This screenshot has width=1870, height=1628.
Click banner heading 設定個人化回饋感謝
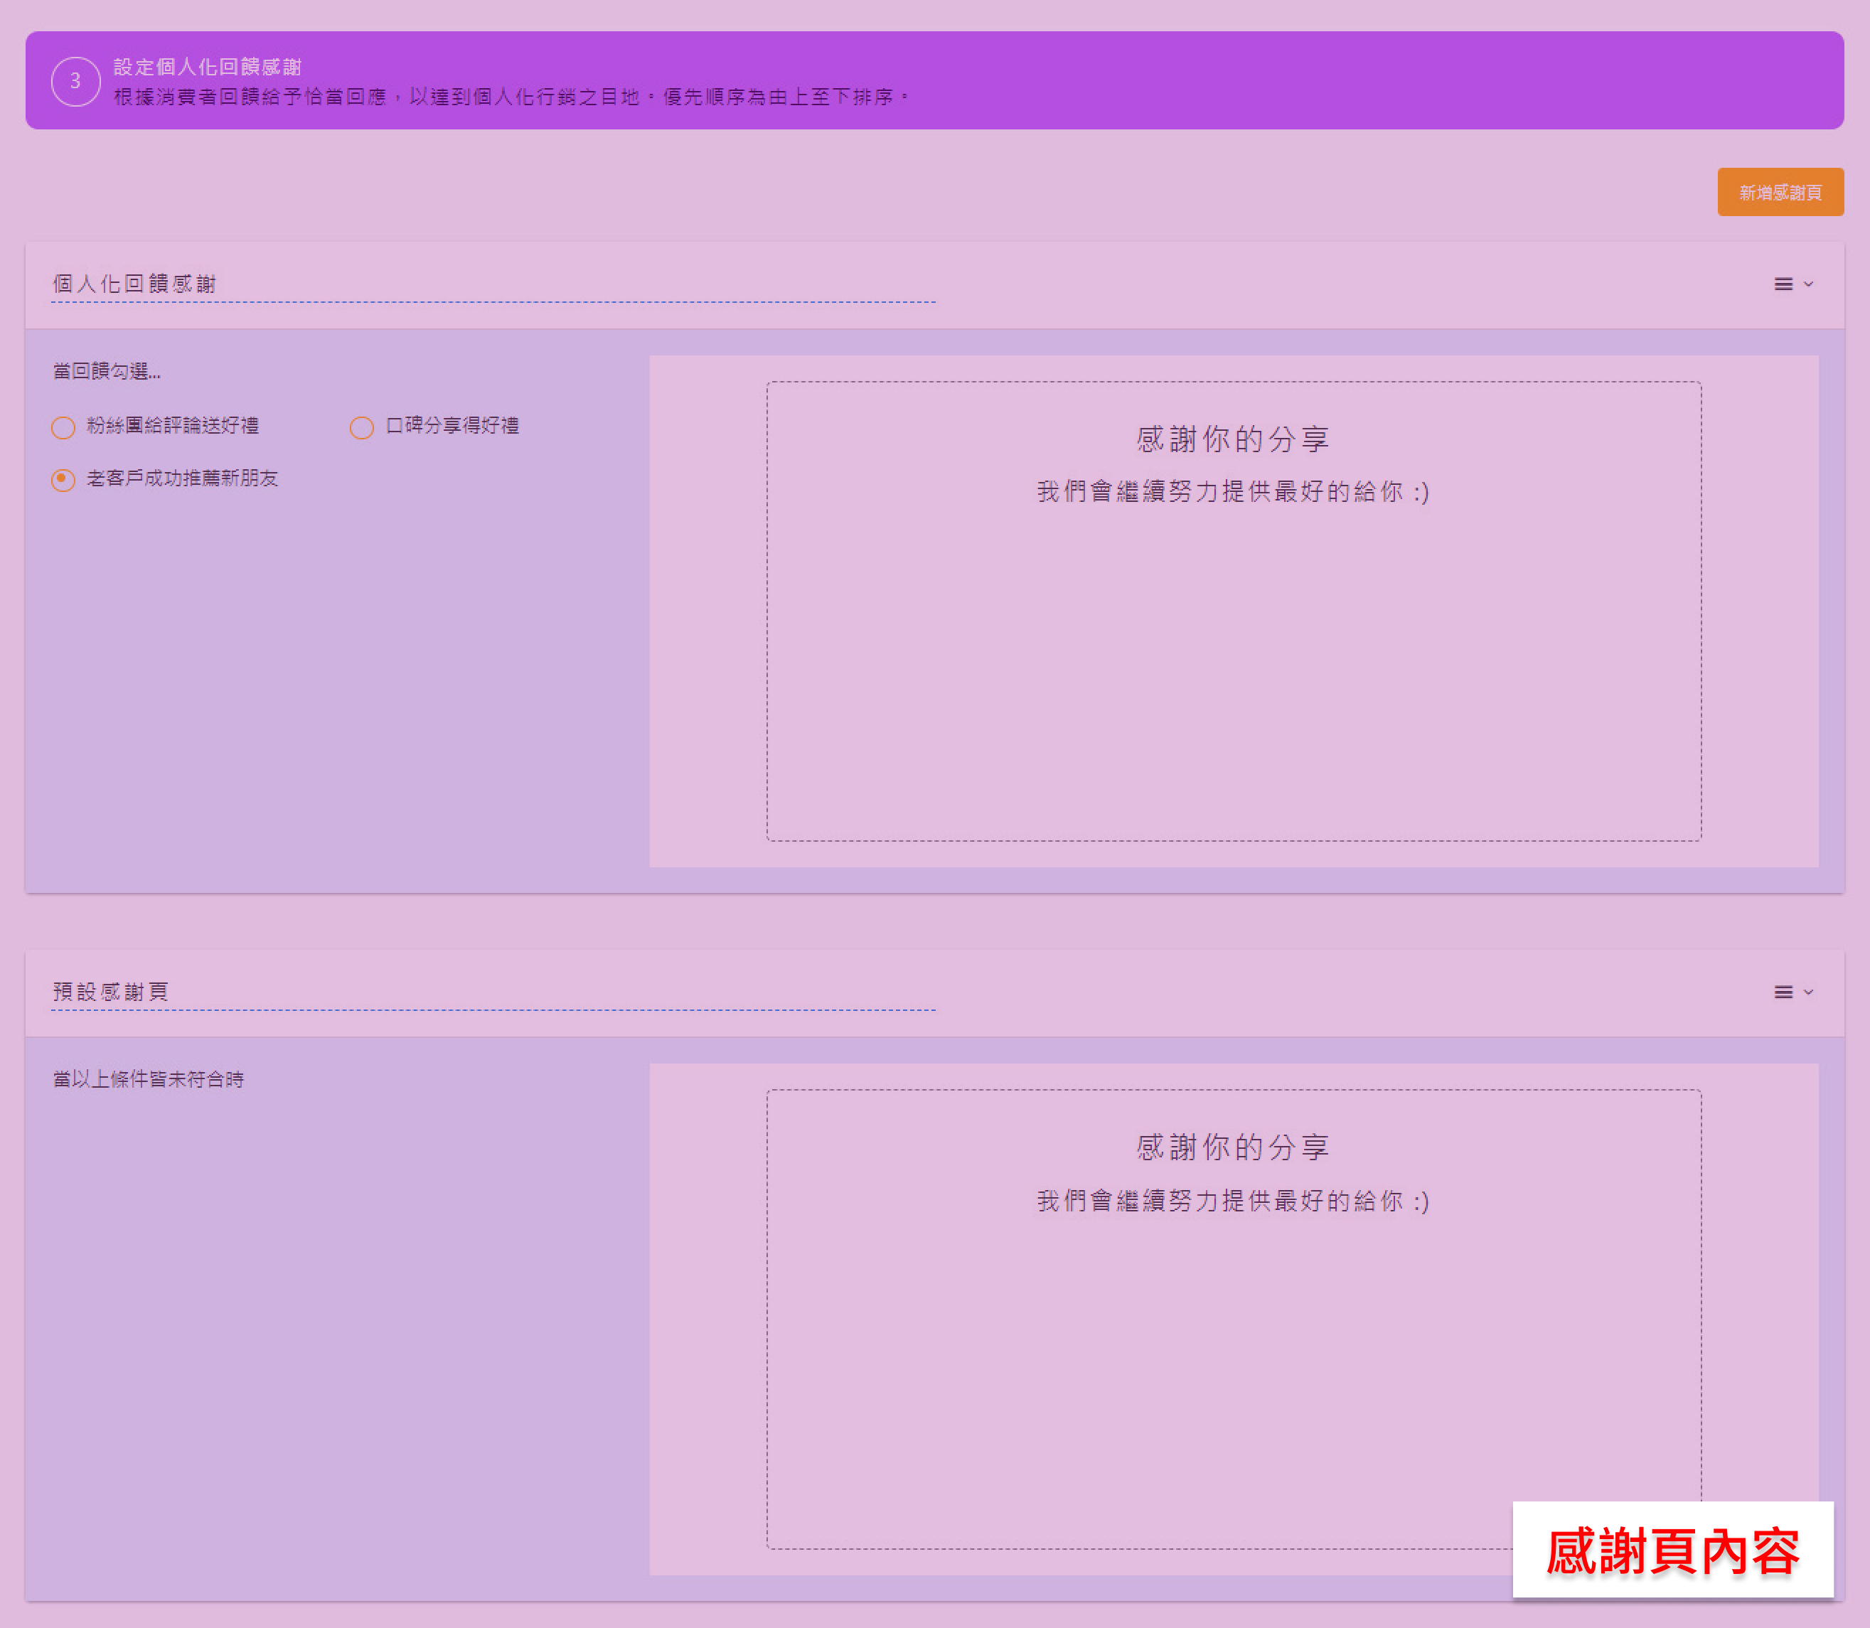[207, 68]
